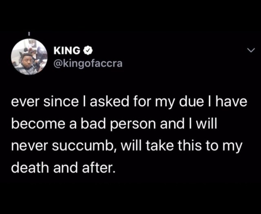Click the last line "death and after."
The image size is (261, 214).
click(63, 167)
